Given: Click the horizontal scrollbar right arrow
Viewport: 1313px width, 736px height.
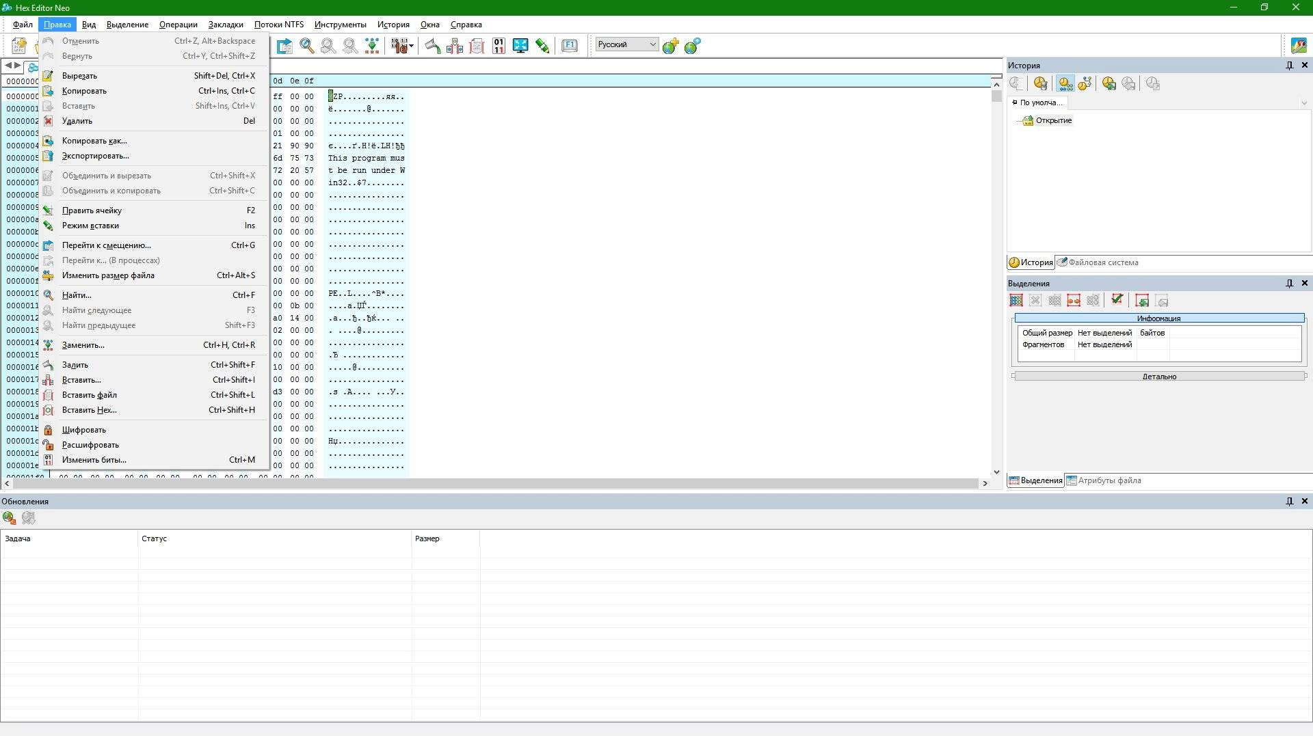Looking at the screenshot, I should (x=985, y=483).
